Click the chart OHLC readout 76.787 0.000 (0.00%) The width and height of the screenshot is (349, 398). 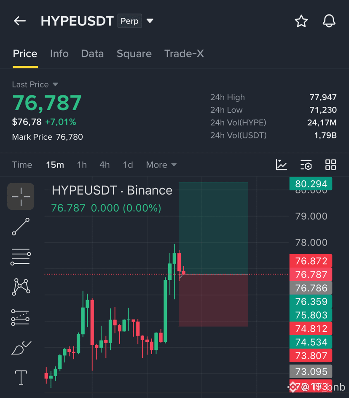click(106, 208)
